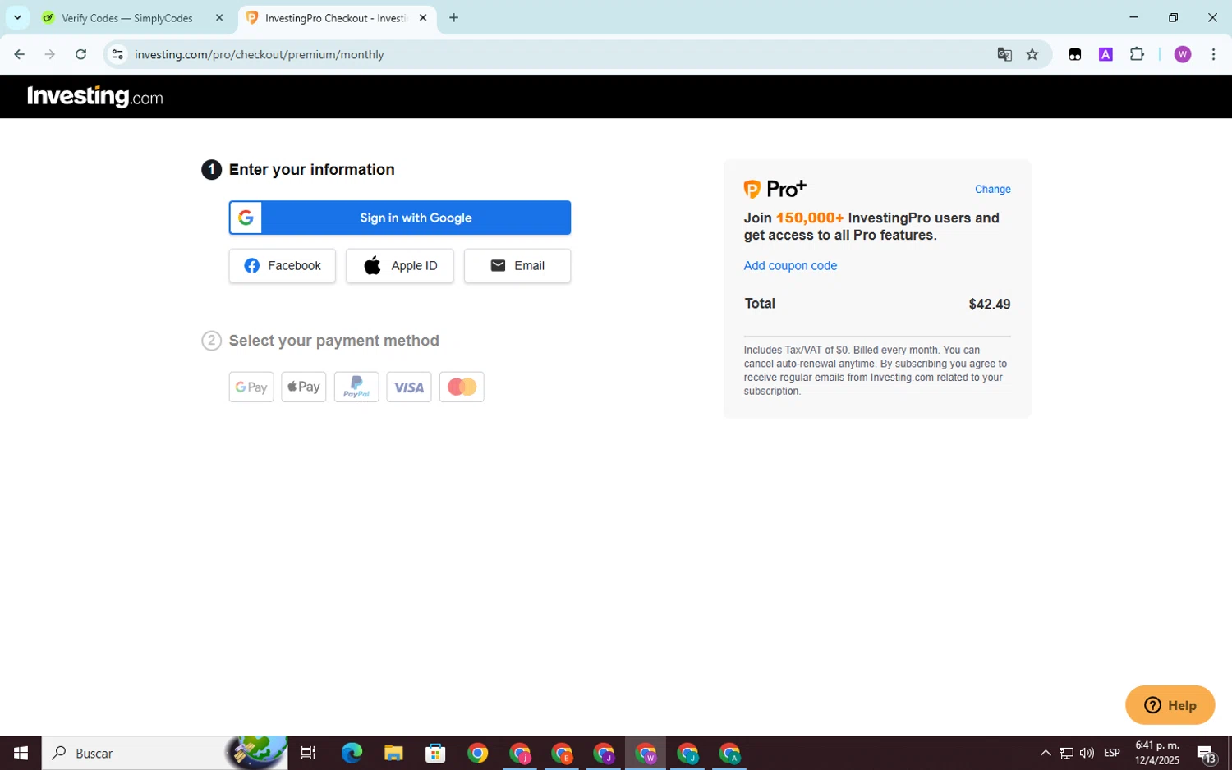Switch to Verify Codes — SimplyCodes tab

coord(126,18)
